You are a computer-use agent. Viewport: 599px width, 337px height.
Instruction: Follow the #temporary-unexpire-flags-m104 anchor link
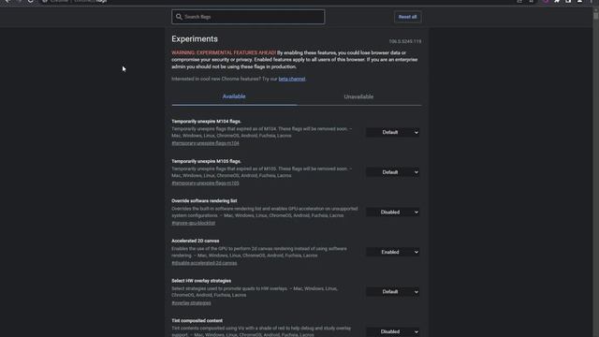pyautogui.click(x=205, y=143)
